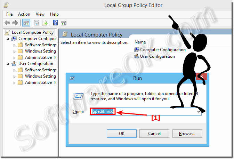This screenshot has height=159, width=234.
Task: Click folder icon of Administrative Templates under User Configuration
Action: point(20,82)
